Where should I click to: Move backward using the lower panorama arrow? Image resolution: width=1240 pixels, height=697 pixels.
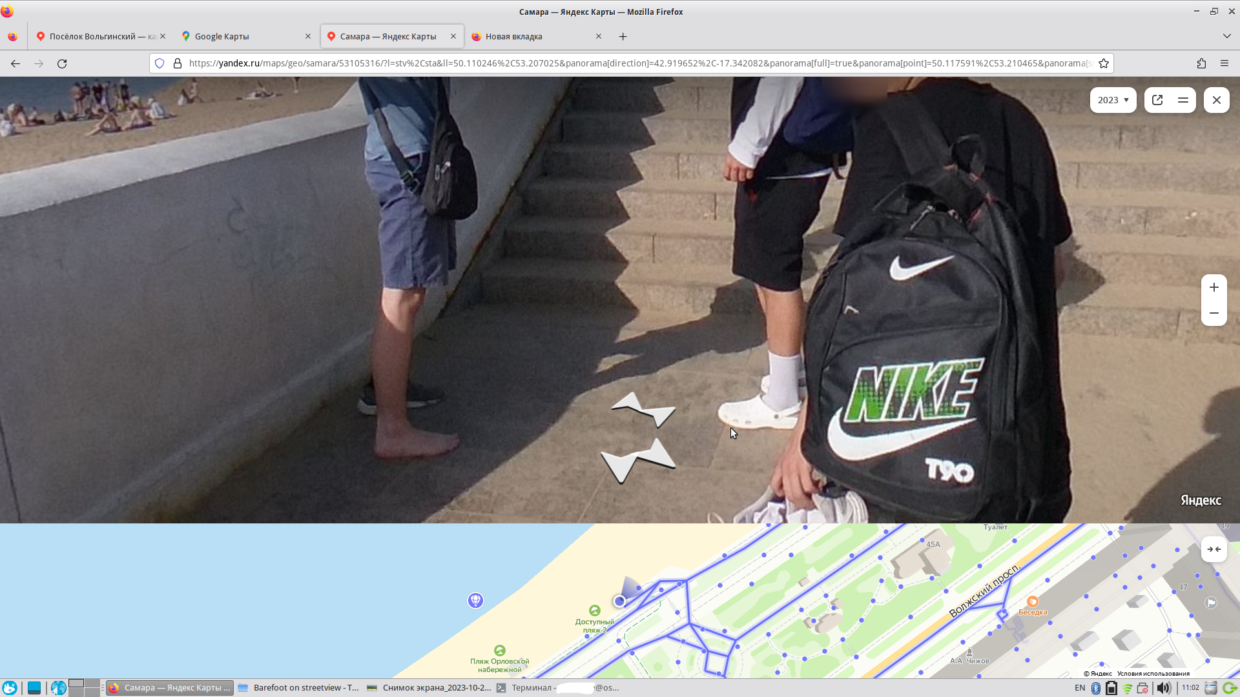(637, 461)
